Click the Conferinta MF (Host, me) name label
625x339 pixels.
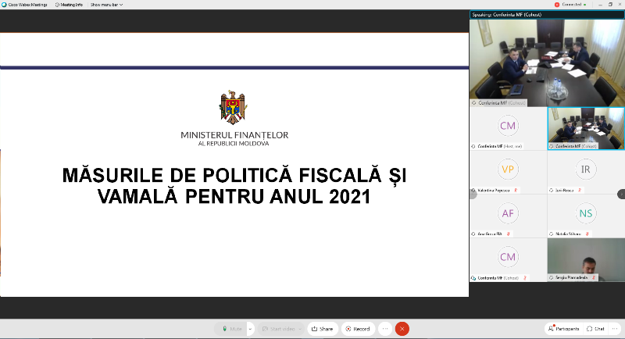[500, 147]
